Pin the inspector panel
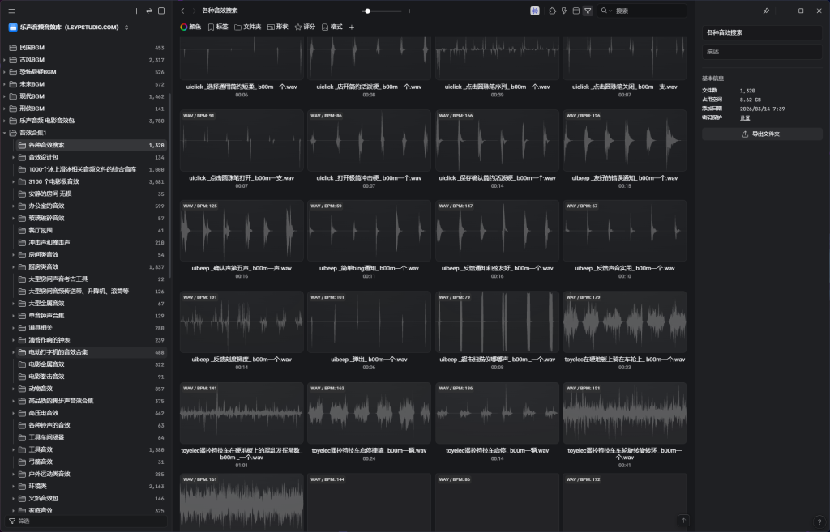The image size is (830, 532). pos(767,11)
